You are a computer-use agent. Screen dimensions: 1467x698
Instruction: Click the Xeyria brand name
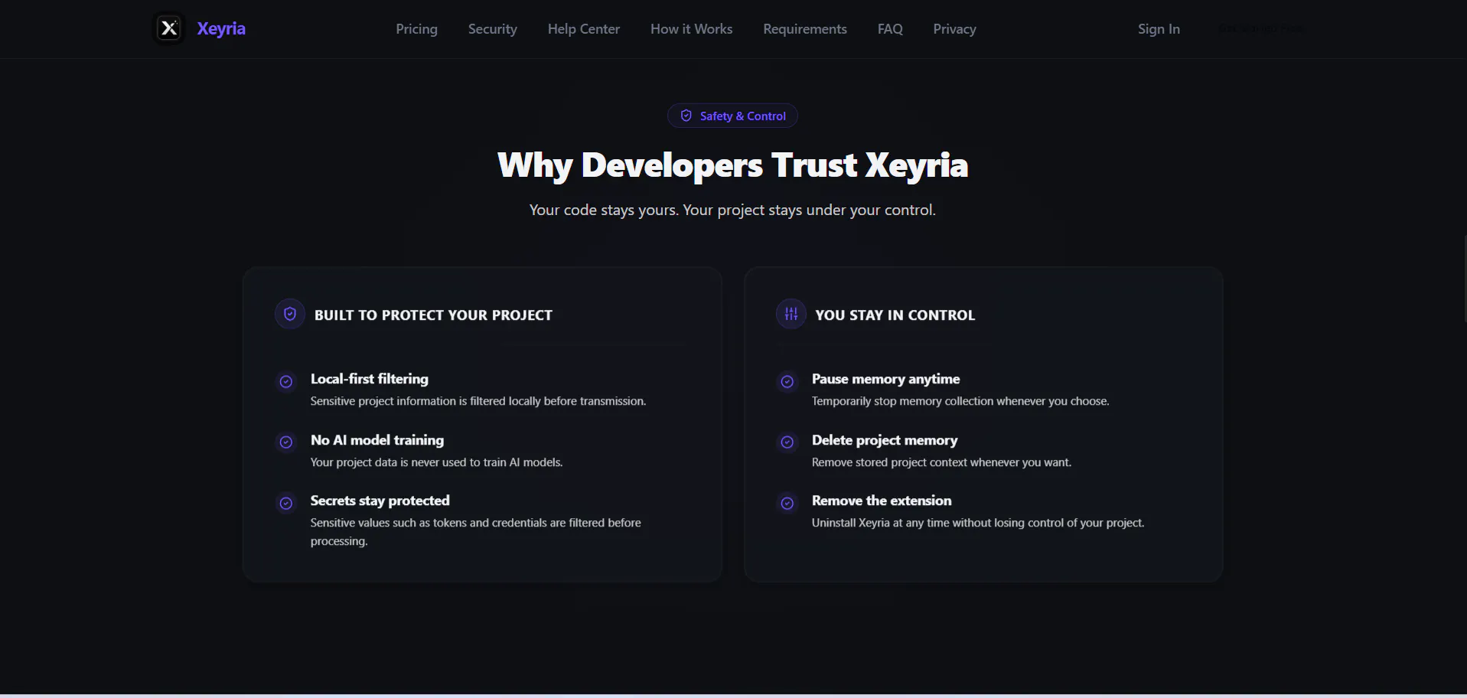[x=221, y=29]
